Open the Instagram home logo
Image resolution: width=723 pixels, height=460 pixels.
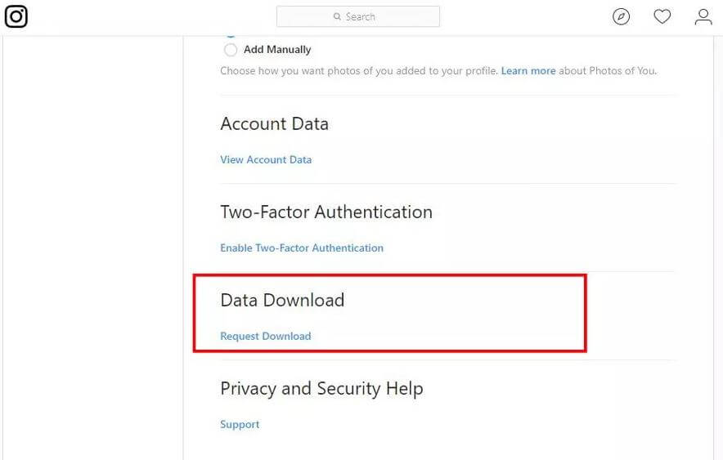(16, 16)
